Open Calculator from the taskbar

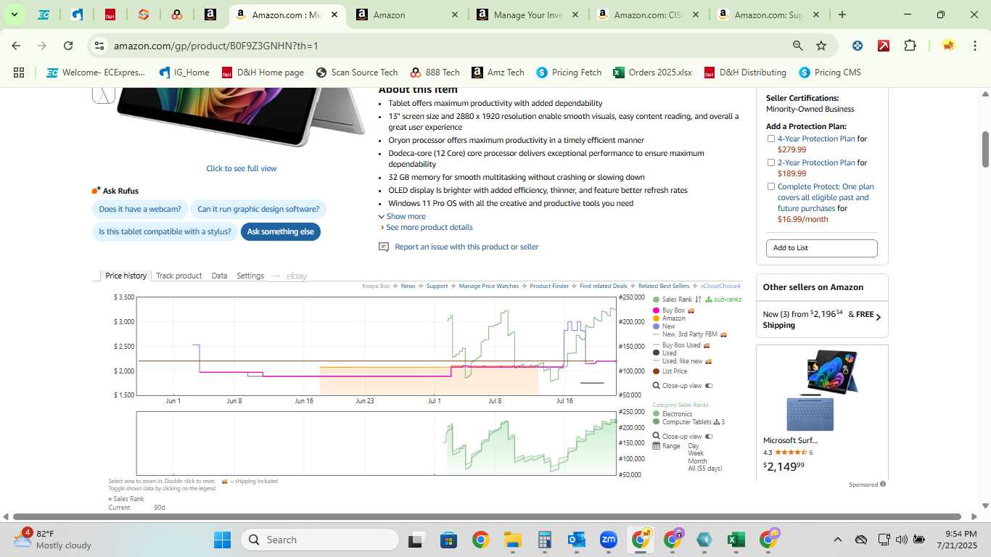tap(544, 540)
